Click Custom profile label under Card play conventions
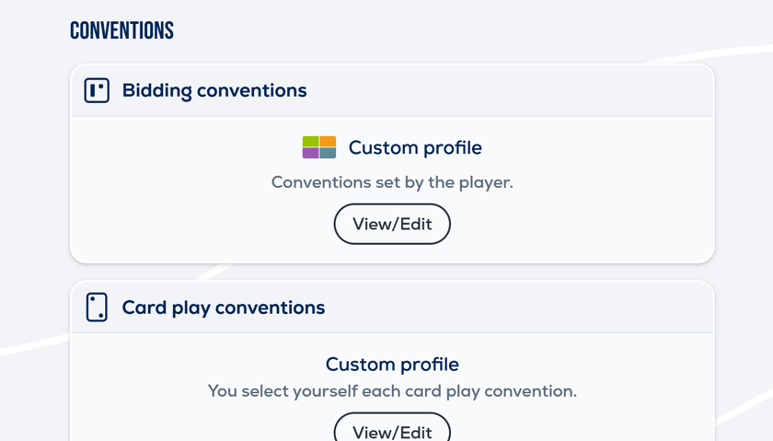Image resolution: width=773 pixels, height=441 pixels. (392, 364)
